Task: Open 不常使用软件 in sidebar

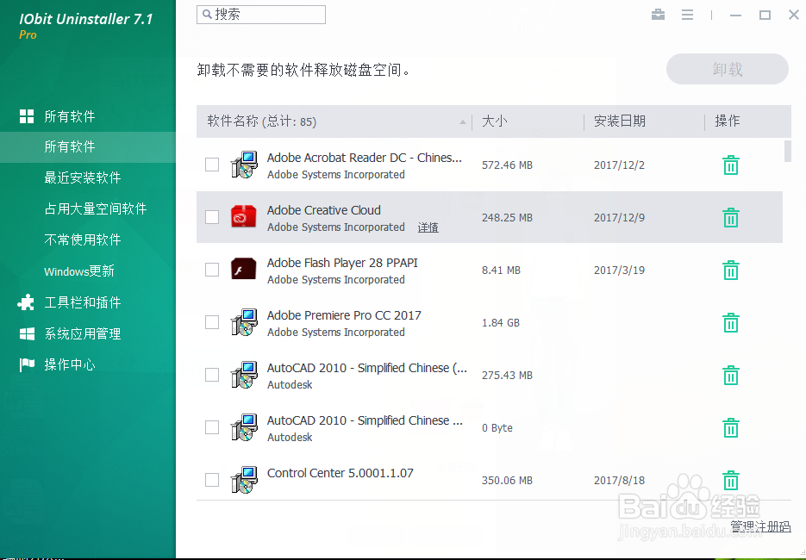Action: click(82, 240)
